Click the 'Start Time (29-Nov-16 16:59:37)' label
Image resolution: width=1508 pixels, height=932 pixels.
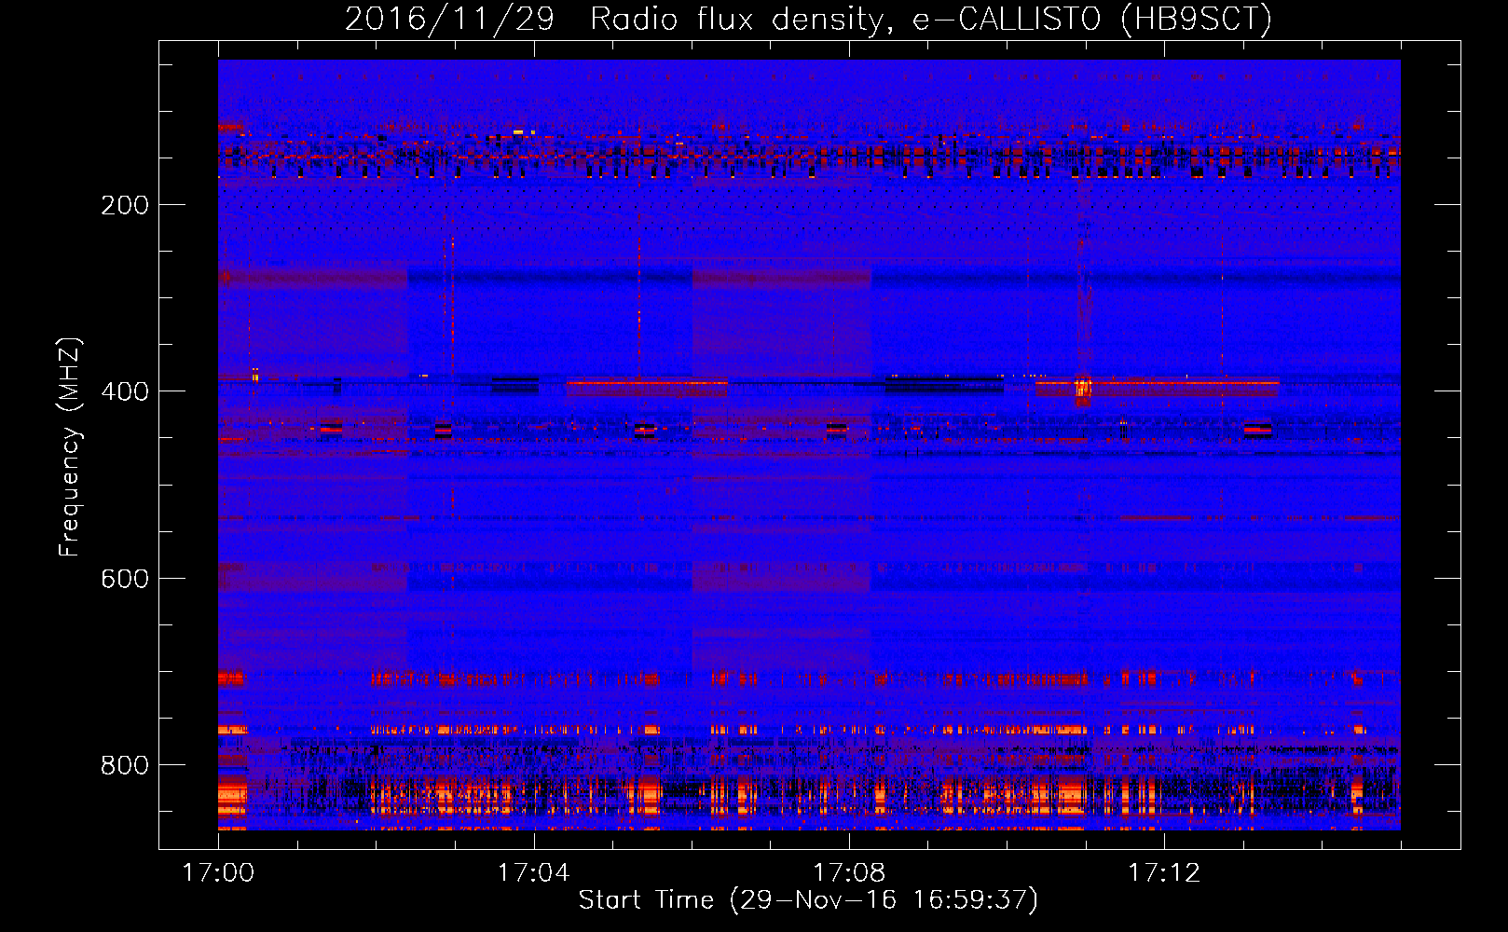pyautogui.click(x=808, y=900)
